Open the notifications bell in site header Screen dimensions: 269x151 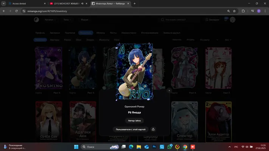[225, 20]
